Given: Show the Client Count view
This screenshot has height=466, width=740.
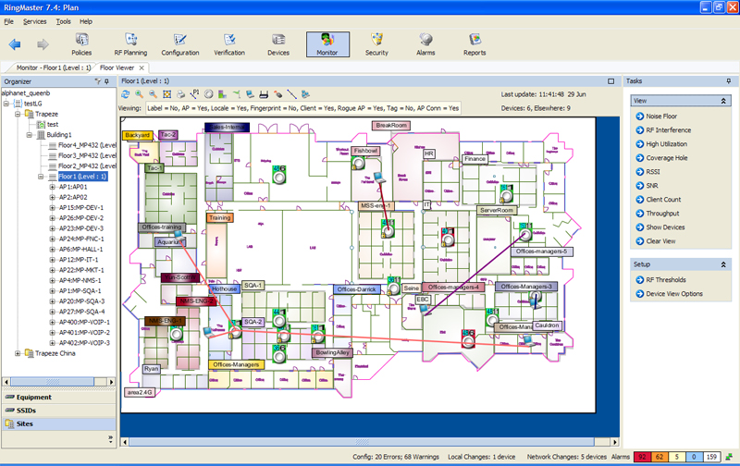Looking at the screenshot, I should (x=663, y=199).
